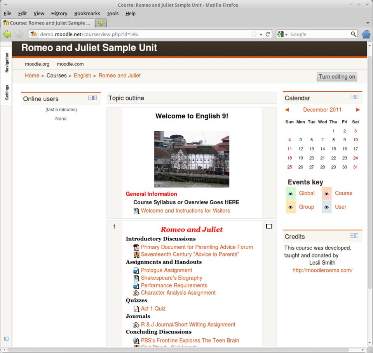Viewport: 373px width, 353px height.
Task: Go to next month in calendar
Action: 358,110
